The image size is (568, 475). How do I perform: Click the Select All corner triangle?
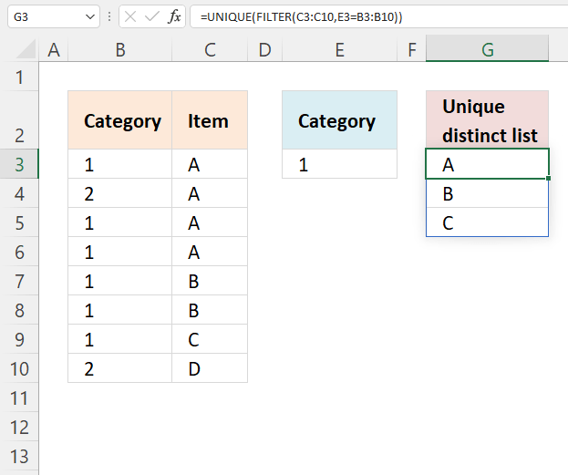[26, 49]
